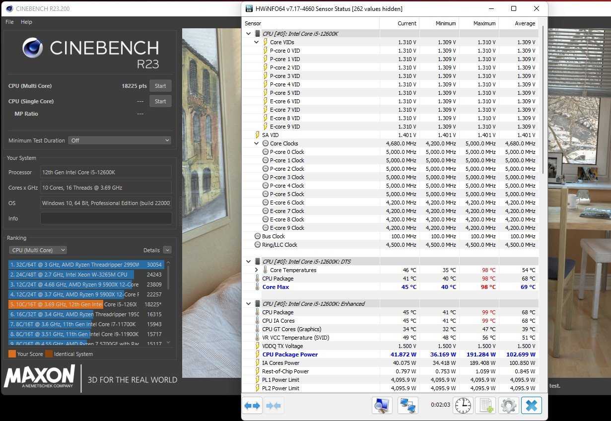This screenshot has height=421, width=611.
Task: Open the CPU (Multi Core) ranking dropdown
Action: [38, 250]
